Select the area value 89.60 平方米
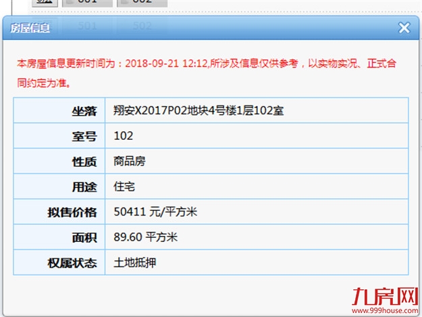Viewport: 422px width, 317px height. coord(146,237)
